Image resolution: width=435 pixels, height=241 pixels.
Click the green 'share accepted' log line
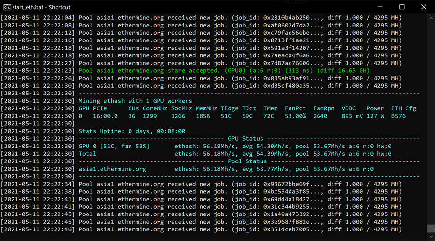tap(185, 70)
